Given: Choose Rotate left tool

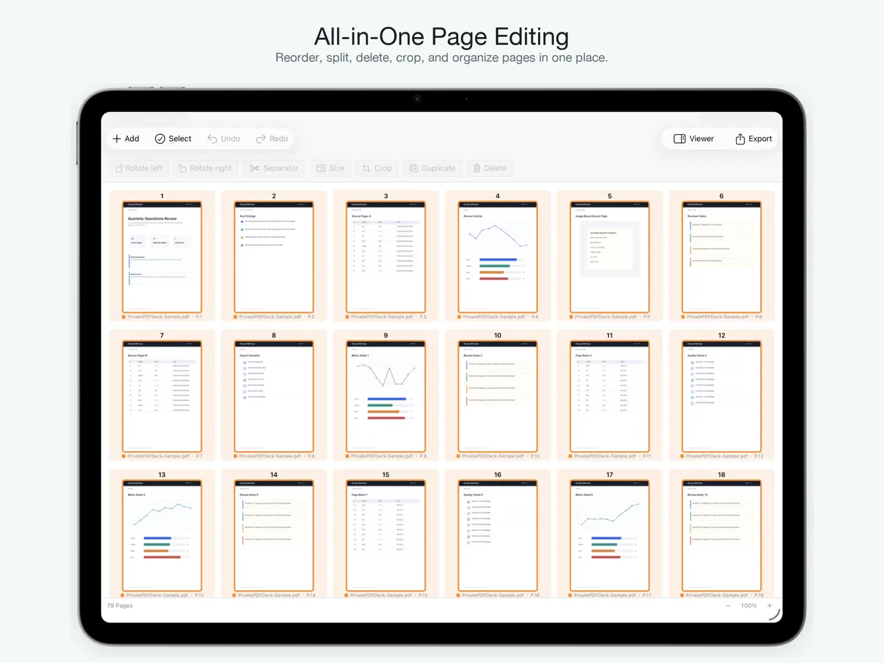Looking at the screenshot, I should (139, 168).
